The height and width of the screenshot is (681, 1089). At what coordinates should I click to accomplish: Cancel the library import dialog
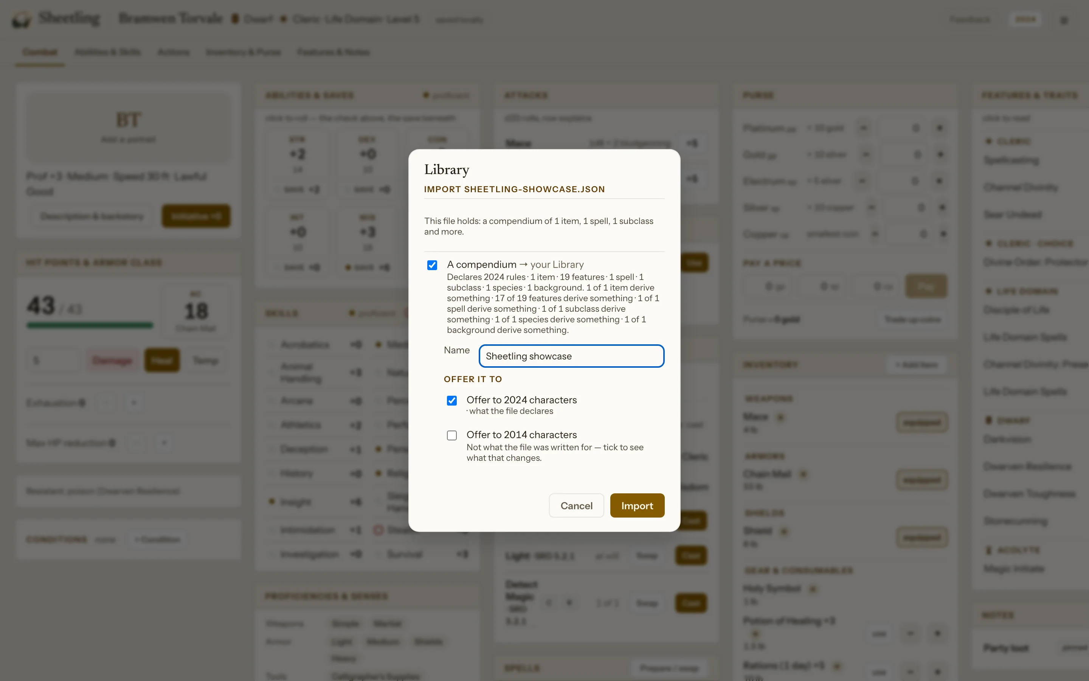pos(576,505)
